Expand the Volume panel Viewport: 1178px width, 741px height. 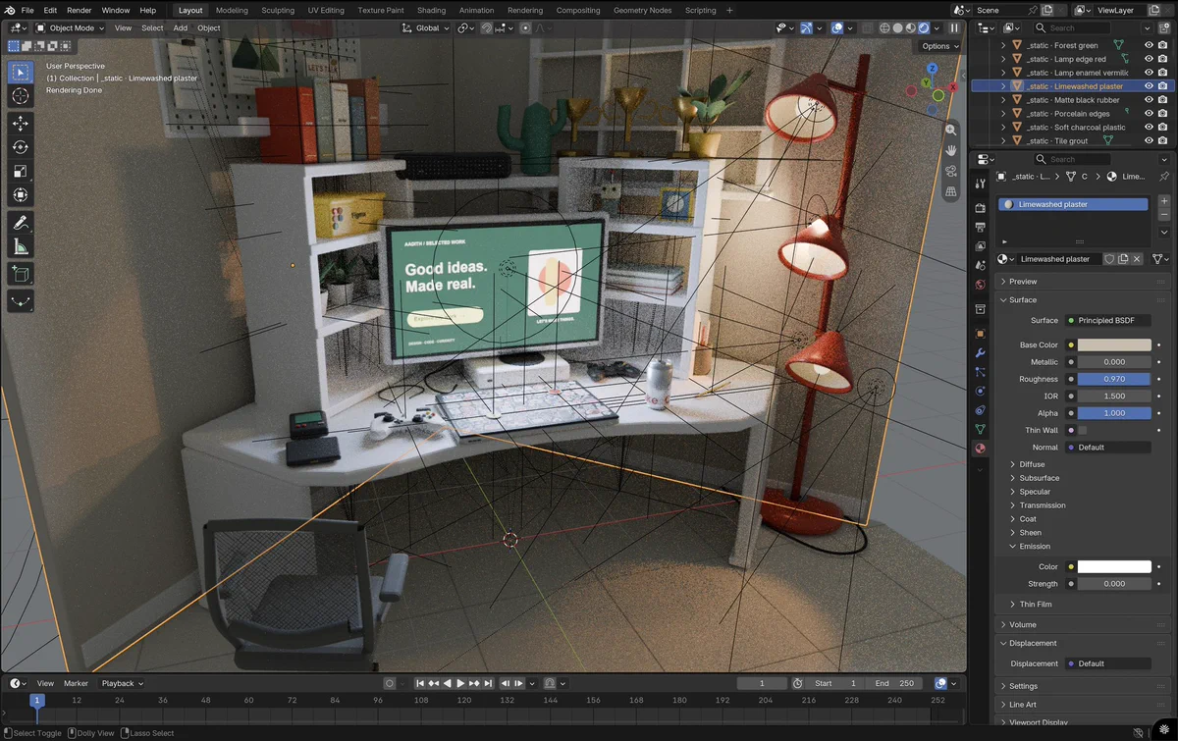1022,624
